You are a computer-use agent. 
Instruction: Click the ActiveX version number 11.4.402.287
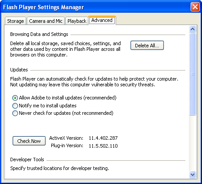coord(103,138)
